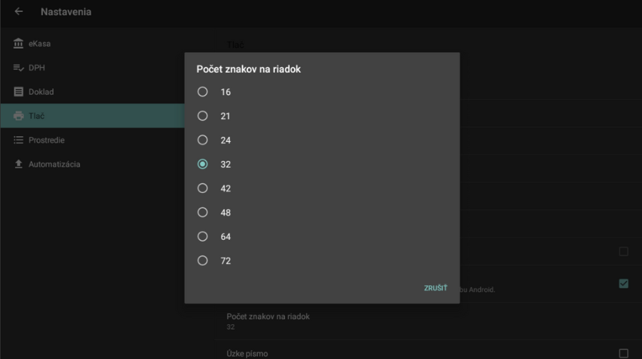The image size is (642, 359).
Task: Click the Doklad document icon
Action: (18, 92)
